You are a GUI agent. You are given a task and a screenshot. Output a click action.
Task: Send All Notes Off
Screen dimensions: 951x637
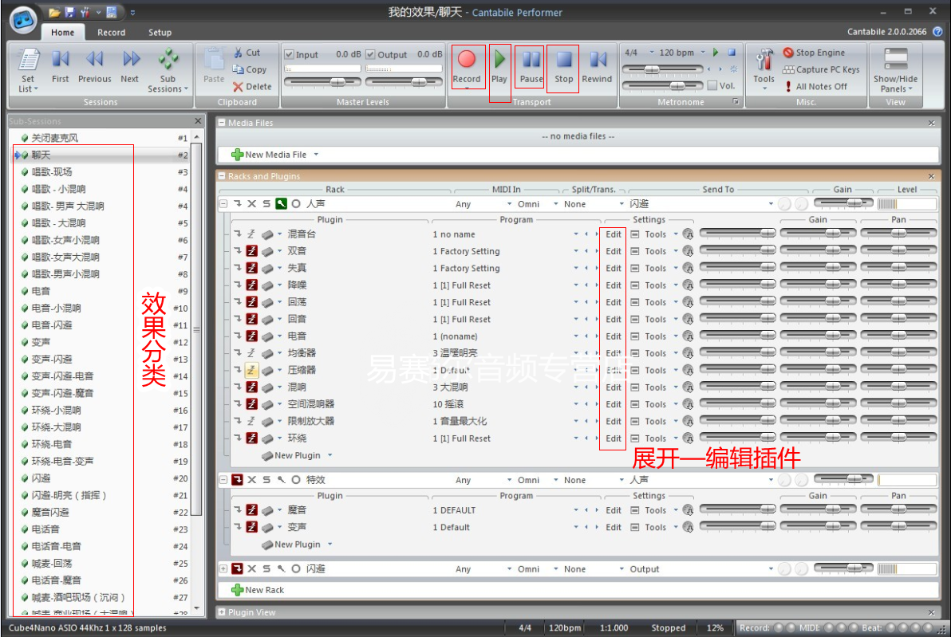click(x=815, y=87)
